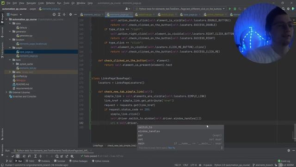The image size is (296, 167).
Task: Open the Problems tool window
Action: pyautogui.click(x=44, y=161)
